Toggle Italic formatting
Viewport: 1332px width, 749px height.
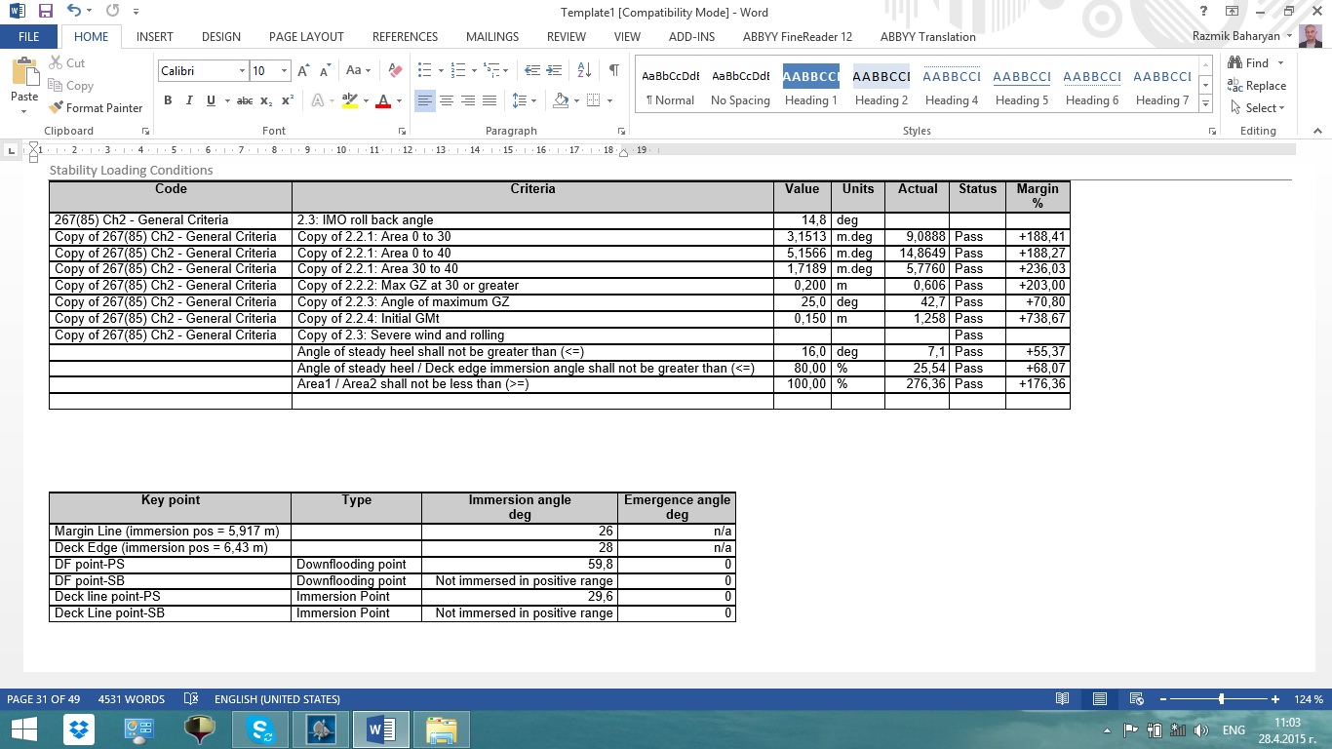pos(189,100)
